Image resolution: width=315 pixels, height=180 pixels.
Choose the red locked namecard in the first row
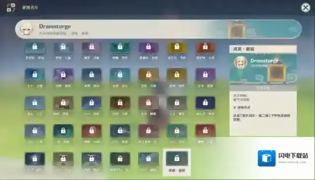coord(205,48)
